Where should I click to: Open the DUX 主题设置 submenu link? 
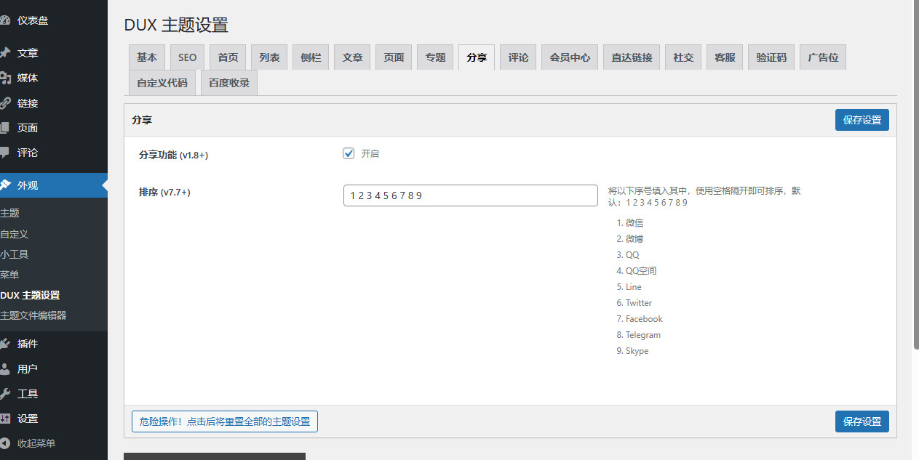(x=30, y=295)
